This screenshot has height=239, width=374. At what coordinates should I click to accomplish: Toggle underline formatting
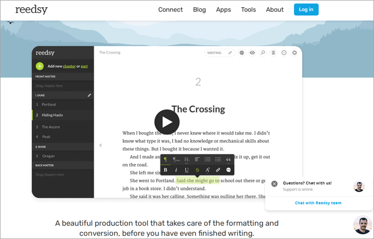pos(186,170)
